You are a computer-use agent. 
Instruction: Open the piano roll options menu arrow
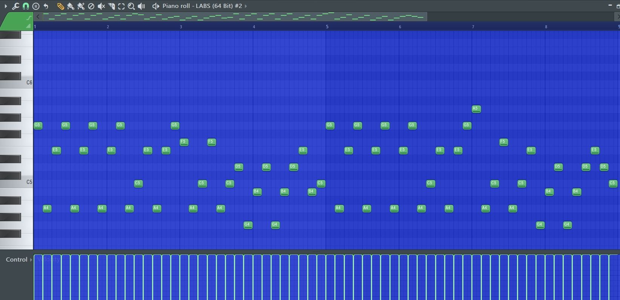pos(5,6)
